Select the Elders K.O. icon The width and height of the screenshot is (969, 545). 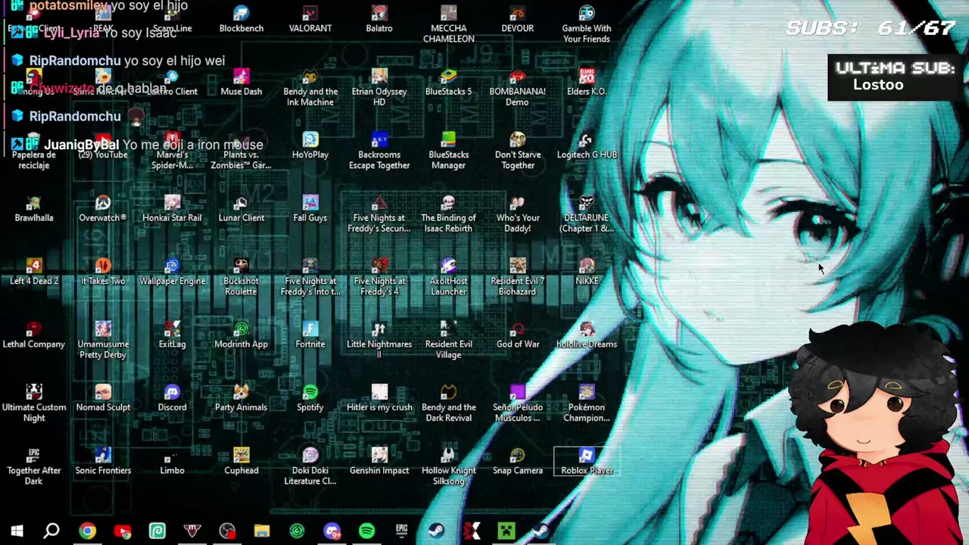pyautogui.click(x=587, y=83)
